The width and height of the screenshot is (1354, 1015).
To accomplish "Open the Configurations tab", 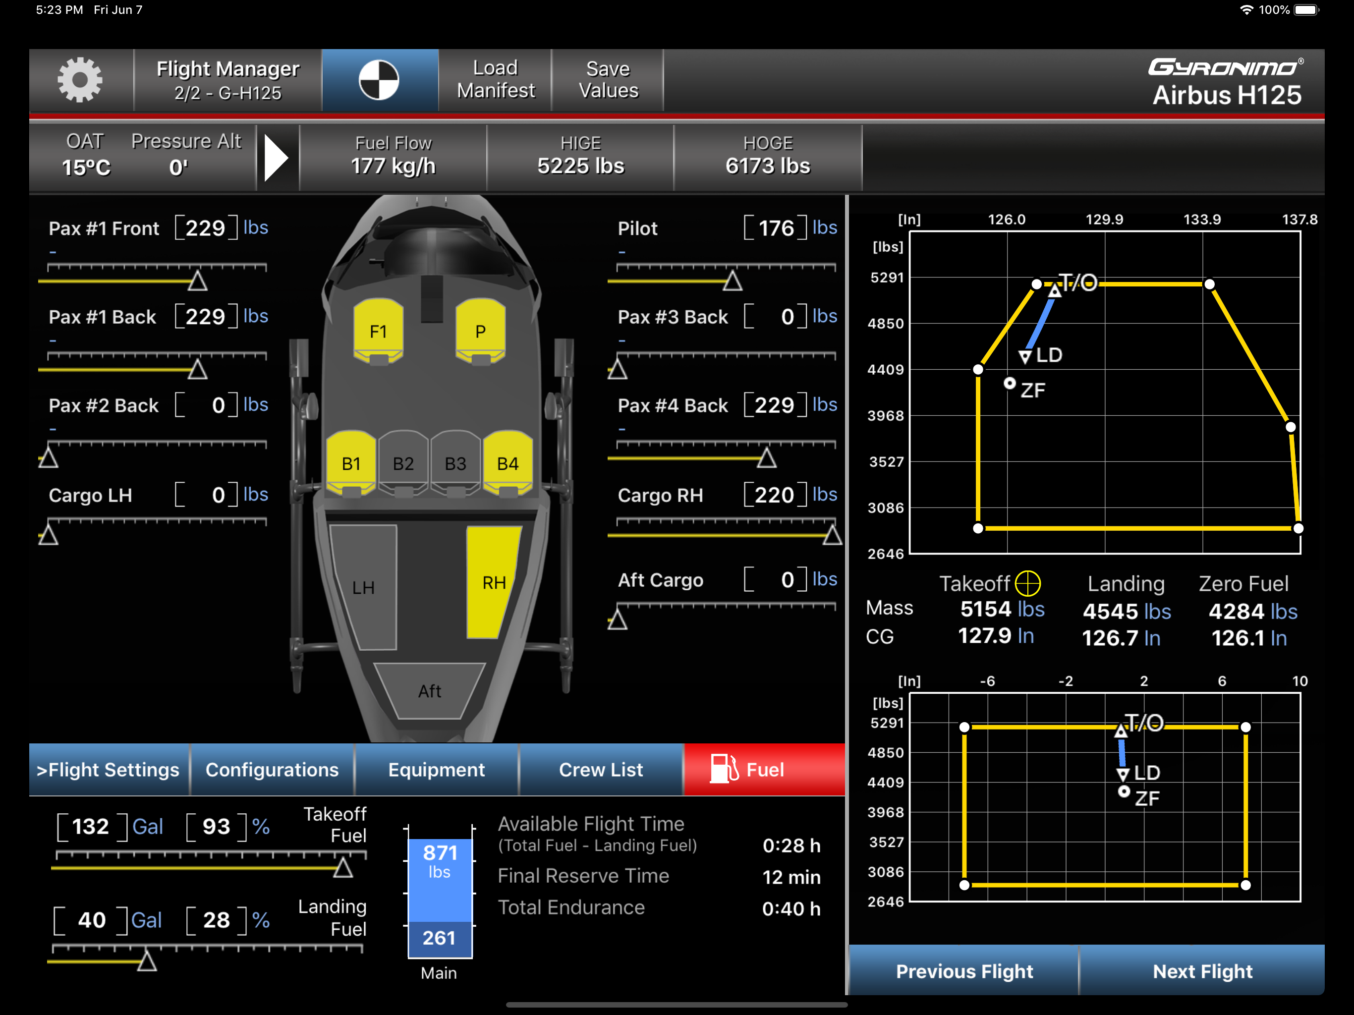I will (272, 770).
